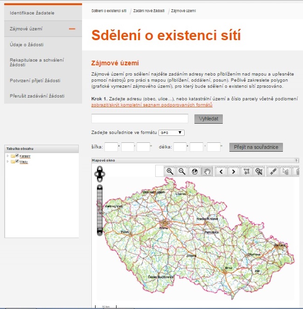Open Identifikace žadatele in the sidebar
Screen dimensions: 303x309
coord(32,12)
